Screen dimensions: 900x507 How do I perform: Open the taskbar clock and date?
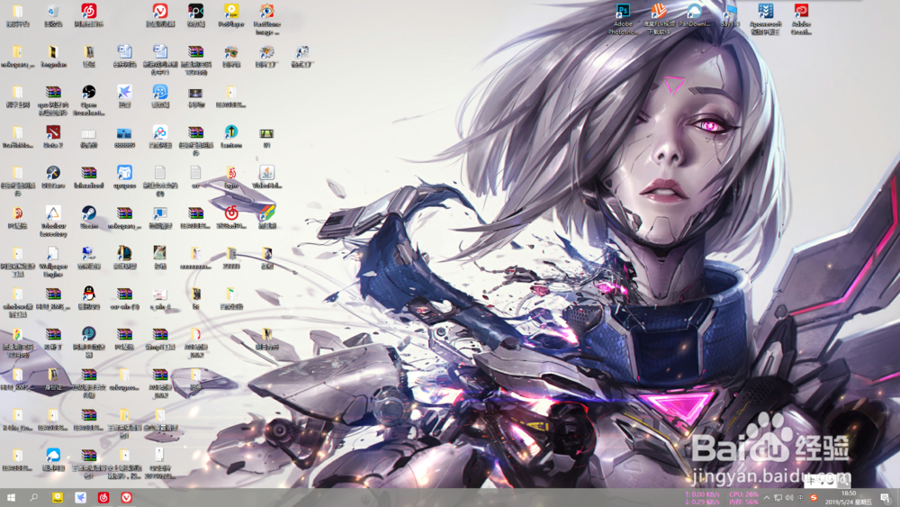849,498
